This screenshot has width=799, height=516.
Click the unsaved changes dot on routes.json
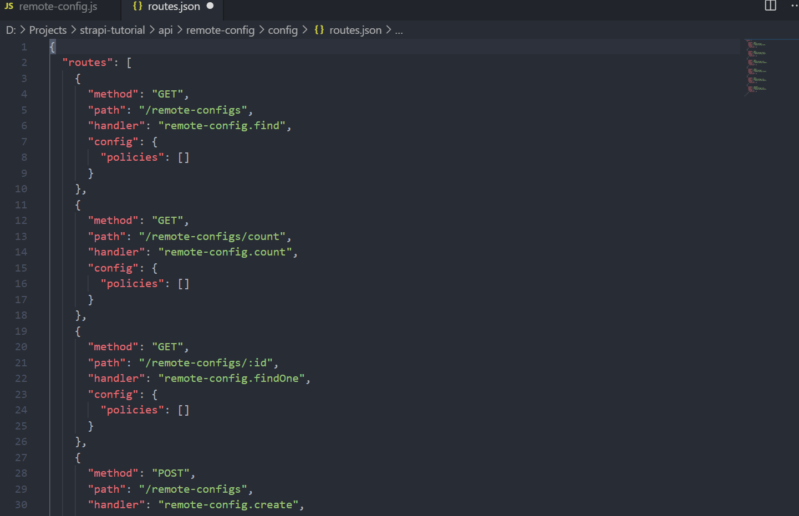[210, 6]
